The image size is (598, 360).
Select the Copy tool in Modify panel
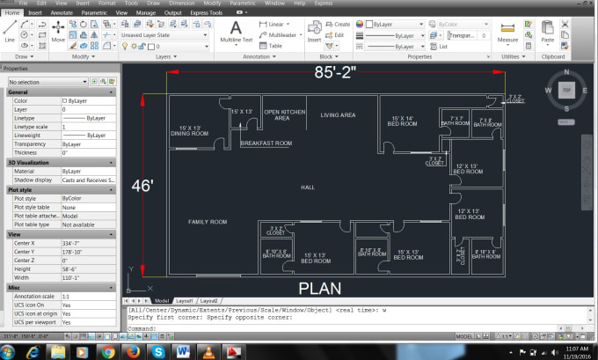point(72,25)
